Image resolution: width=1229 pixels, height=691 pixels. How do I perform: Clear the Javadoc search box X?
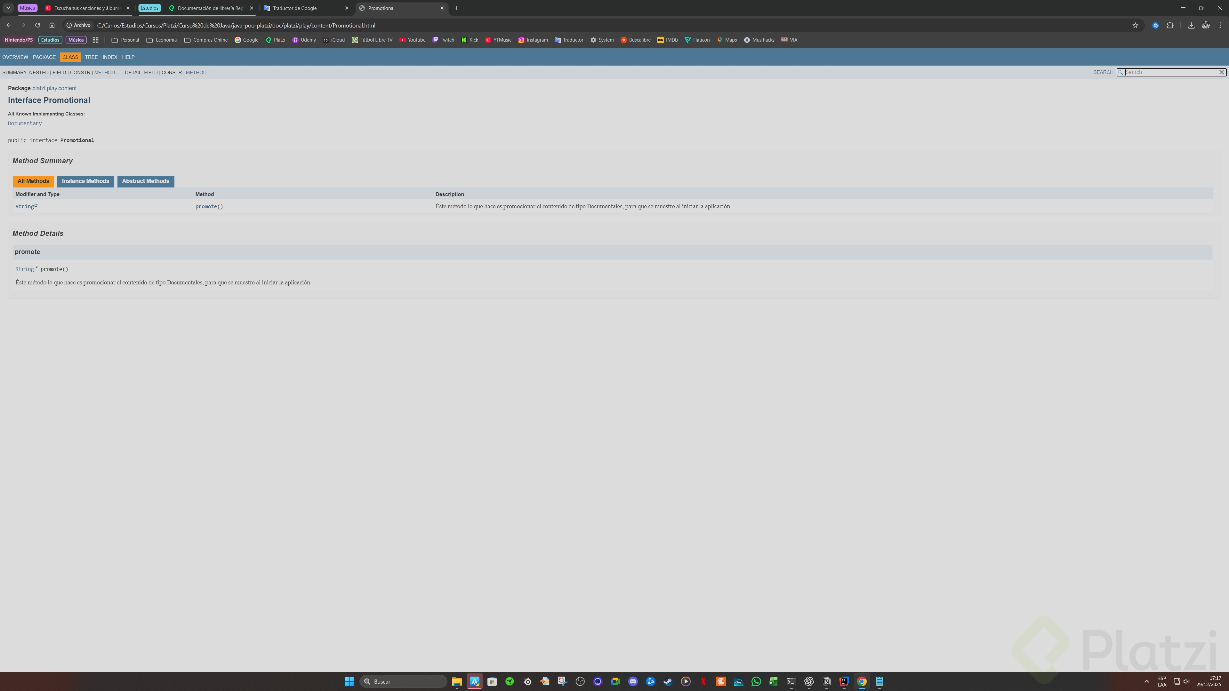pos(1221,72)
